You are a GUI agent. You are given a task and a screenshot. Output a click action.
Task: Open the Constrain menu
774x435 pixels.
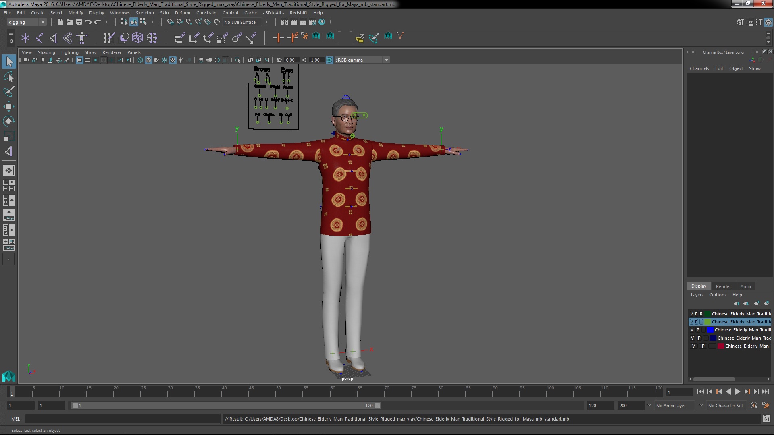pos(206,13)
